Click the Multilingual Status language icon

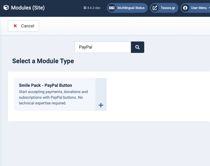click(112, 8)
